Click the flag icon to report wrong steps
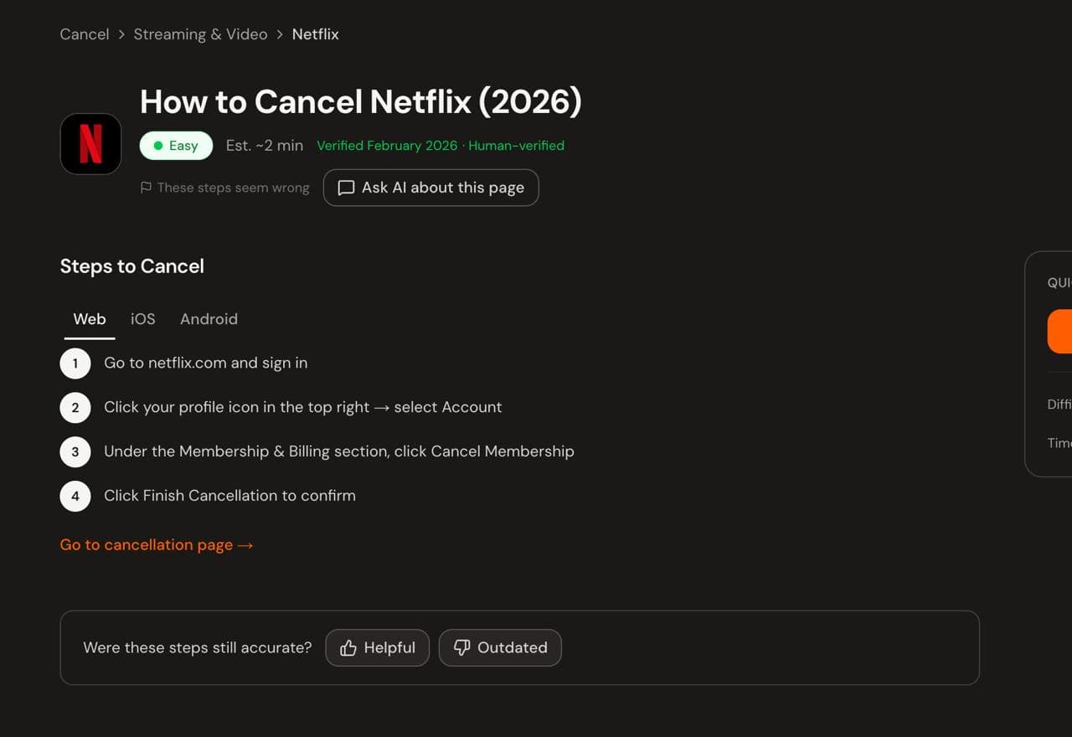This screenshot has height=737, width=1072. pyautogui.click(x=146, y=188)
